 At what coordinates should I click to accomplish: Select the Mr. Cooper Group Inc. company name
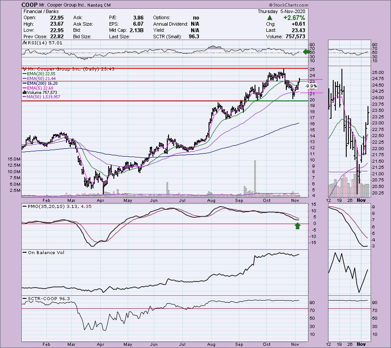pos(62,5)
